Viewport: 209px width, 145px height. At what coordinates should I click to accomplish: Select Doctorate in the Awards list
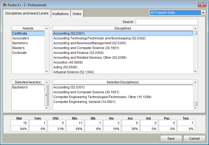[x=28, y=53]
